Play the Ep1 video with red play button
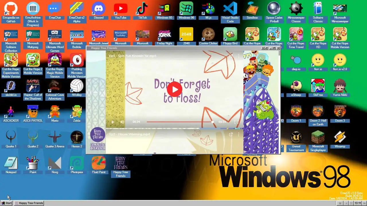The image size is (367, 206). click(x=175, y=89)
